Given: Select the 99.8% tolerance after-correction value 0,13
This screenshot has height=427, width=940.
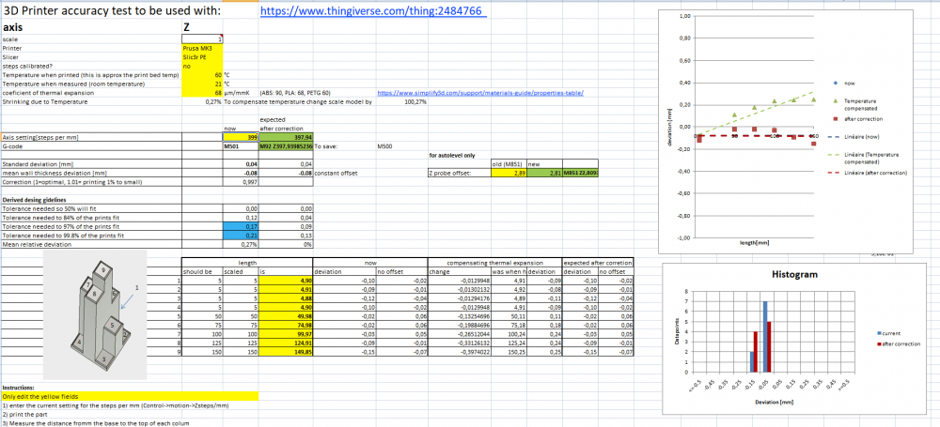Looking at the screenshot, I should click(286, 236).
